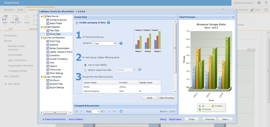Image resolution: width=270 pixels, height=127 pixels.
Task: Open Configure Source in the tree
Action: (58, 20)
